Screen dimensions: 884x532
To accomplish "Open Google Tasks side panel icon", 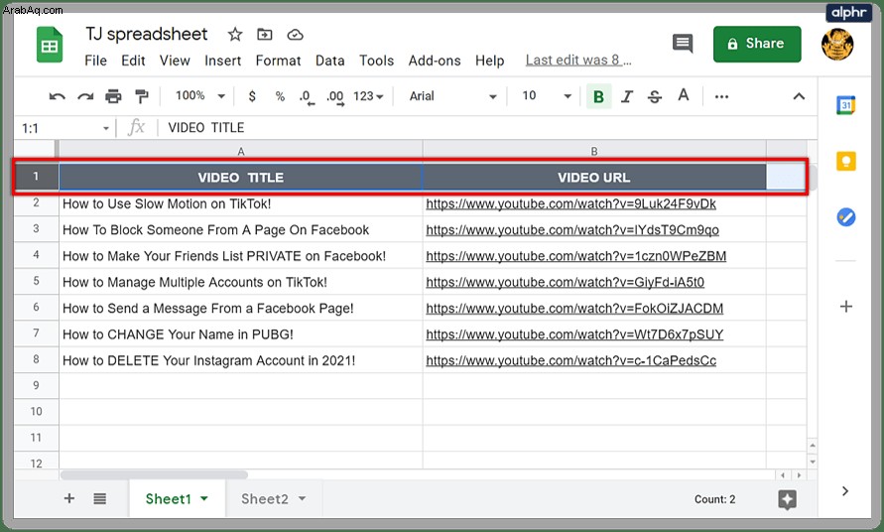I will tap(845, 217).
